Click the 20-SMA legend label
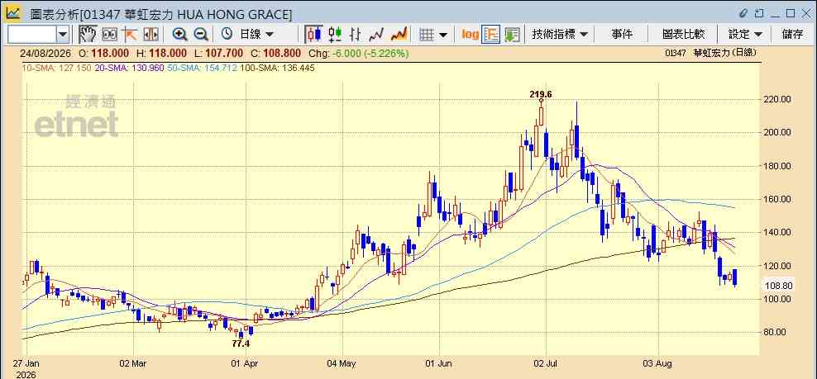Viewport: 817px width, 379px height. [x=130, y=68]
